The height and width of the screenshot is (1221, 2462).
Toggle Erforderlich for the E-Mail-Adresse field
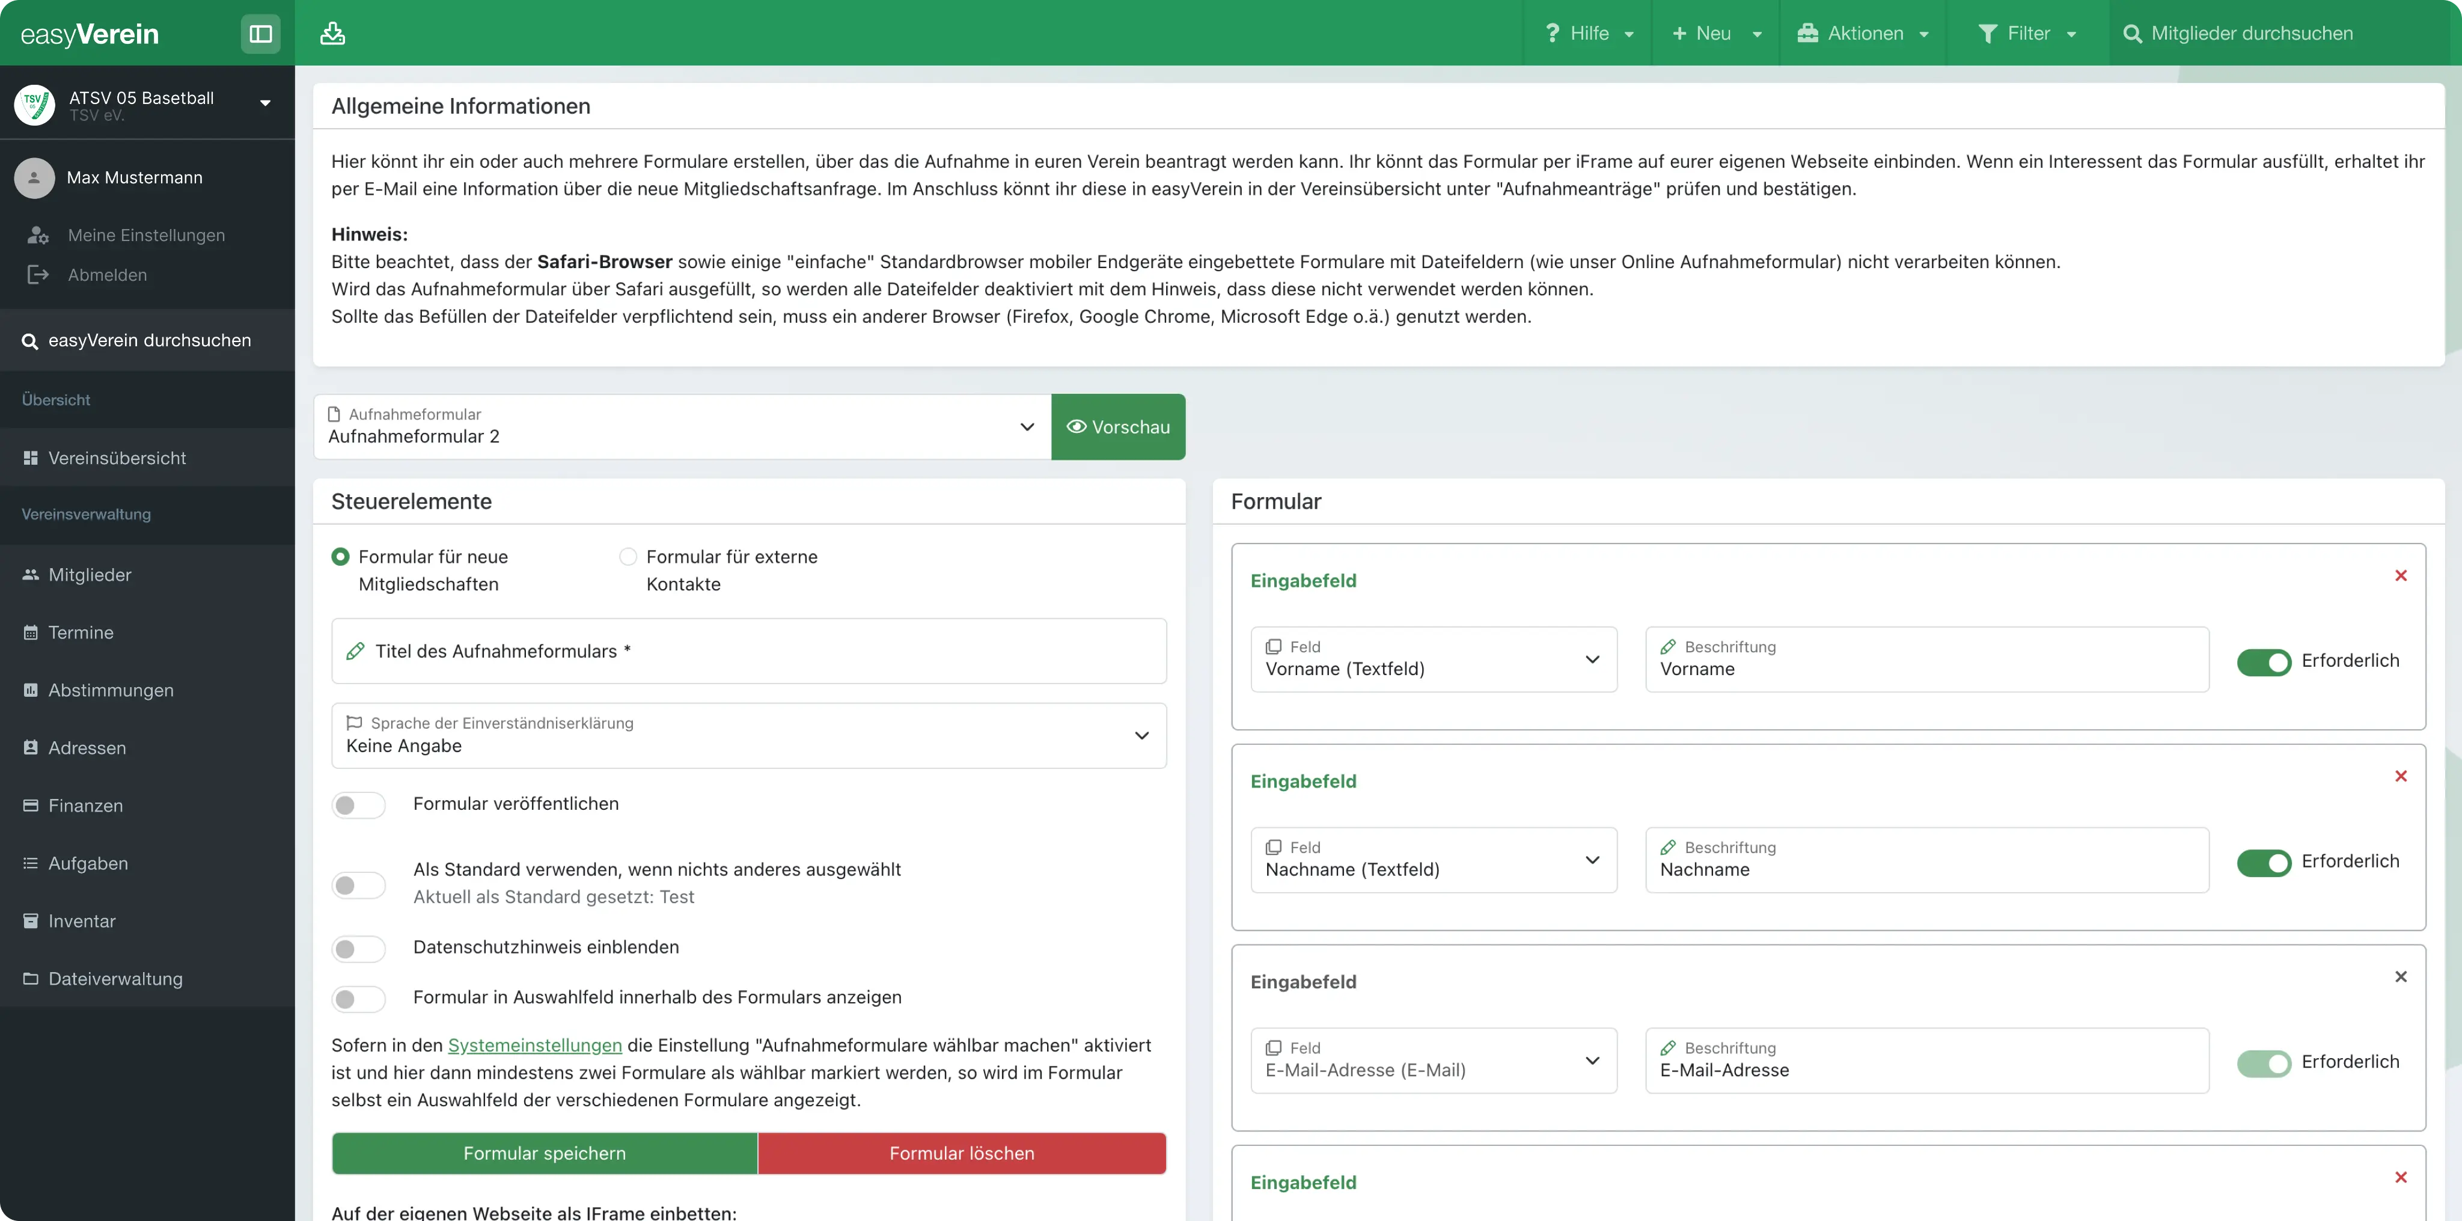click(2264, 1063)
